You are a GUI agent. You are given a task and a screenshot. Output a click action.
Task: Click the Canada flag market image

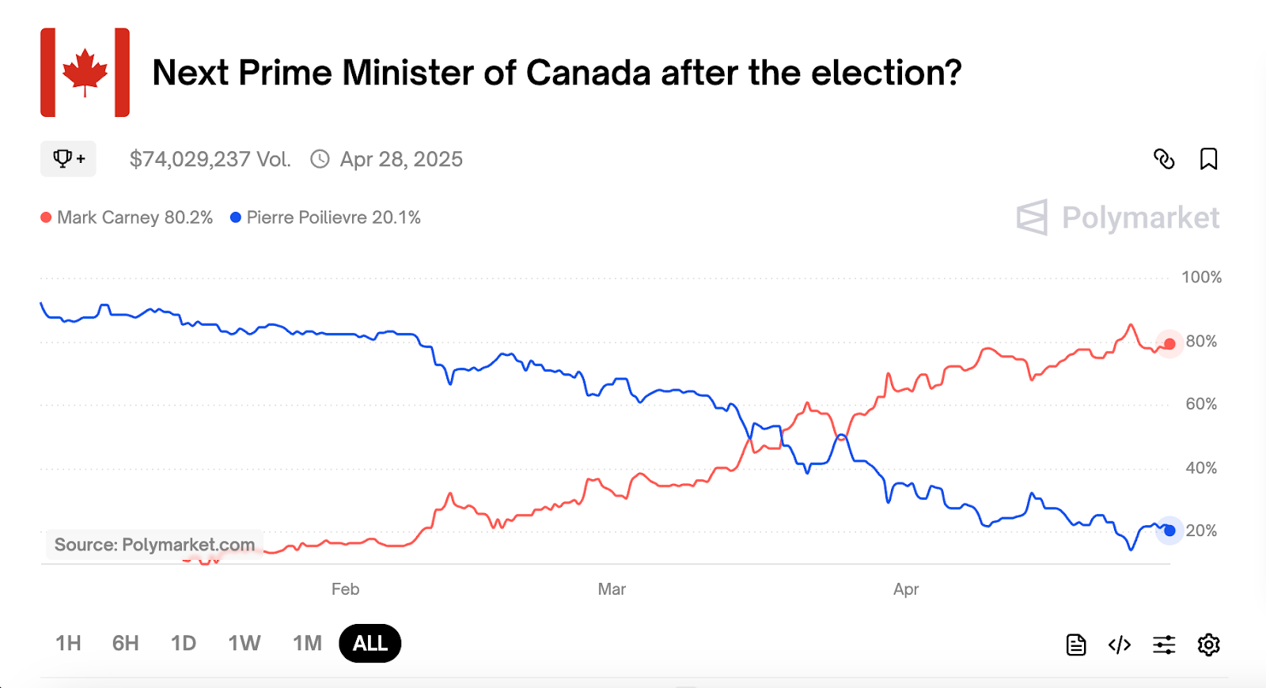85,73
